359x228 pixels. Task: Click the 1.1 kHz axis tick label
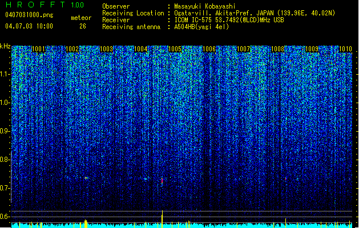5,74
